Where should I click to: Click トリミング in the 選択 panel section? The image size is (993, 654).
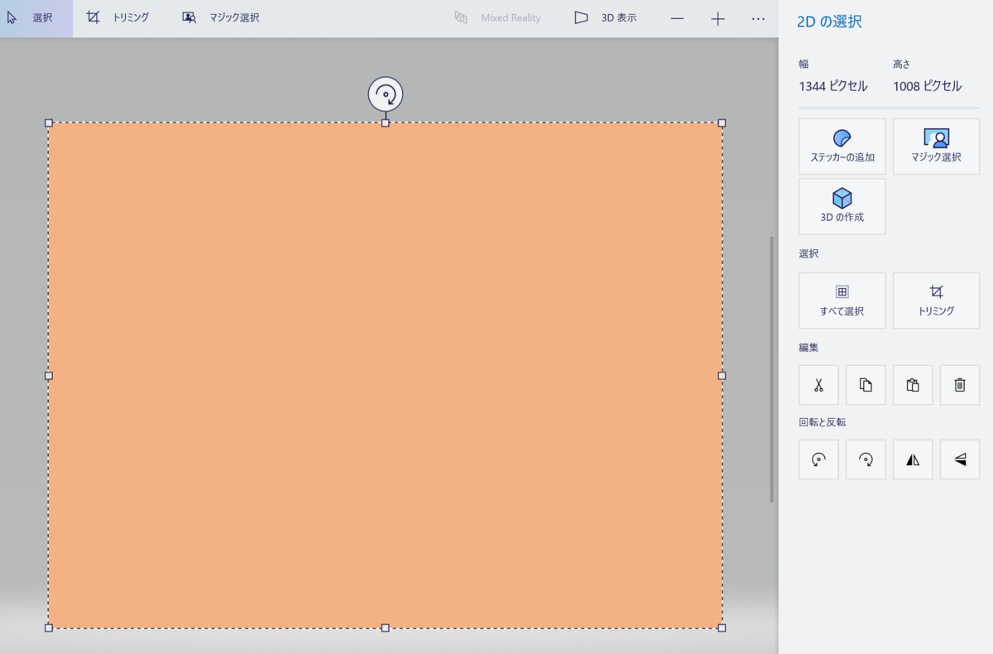tap(936, 300)
